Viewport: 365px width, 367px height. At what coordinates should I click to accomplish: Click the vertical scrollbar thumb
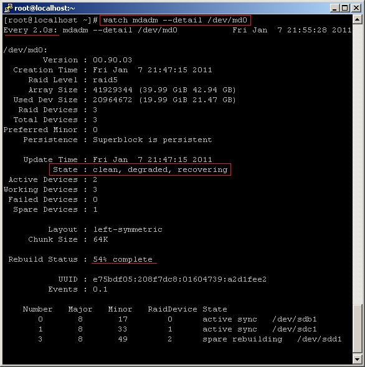click(x=358, y=329)
